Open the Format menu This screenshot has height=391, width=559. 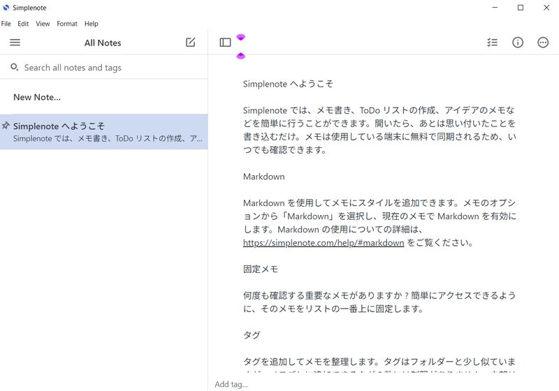pos(67,24)
